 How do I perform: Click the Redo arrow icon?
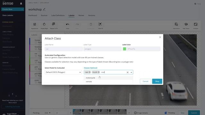(x=77, y=24)
